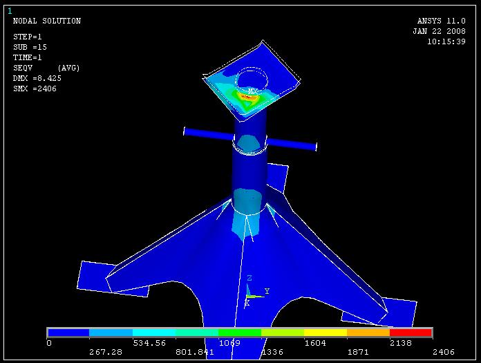Click the legend value '801.841'

coord(194,352)
